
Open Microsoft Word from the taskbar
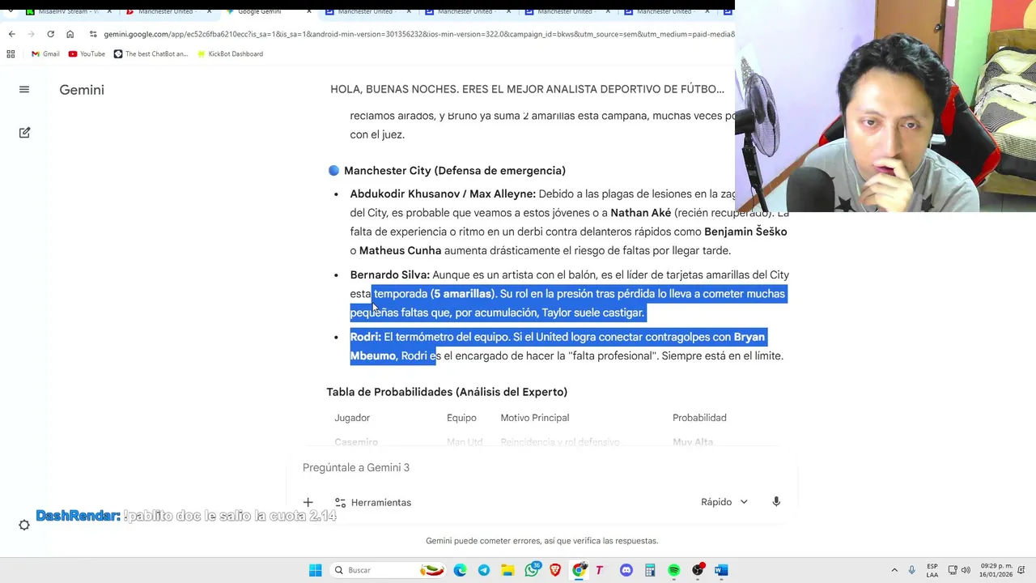pyautogui.click(x=721, y=570)
